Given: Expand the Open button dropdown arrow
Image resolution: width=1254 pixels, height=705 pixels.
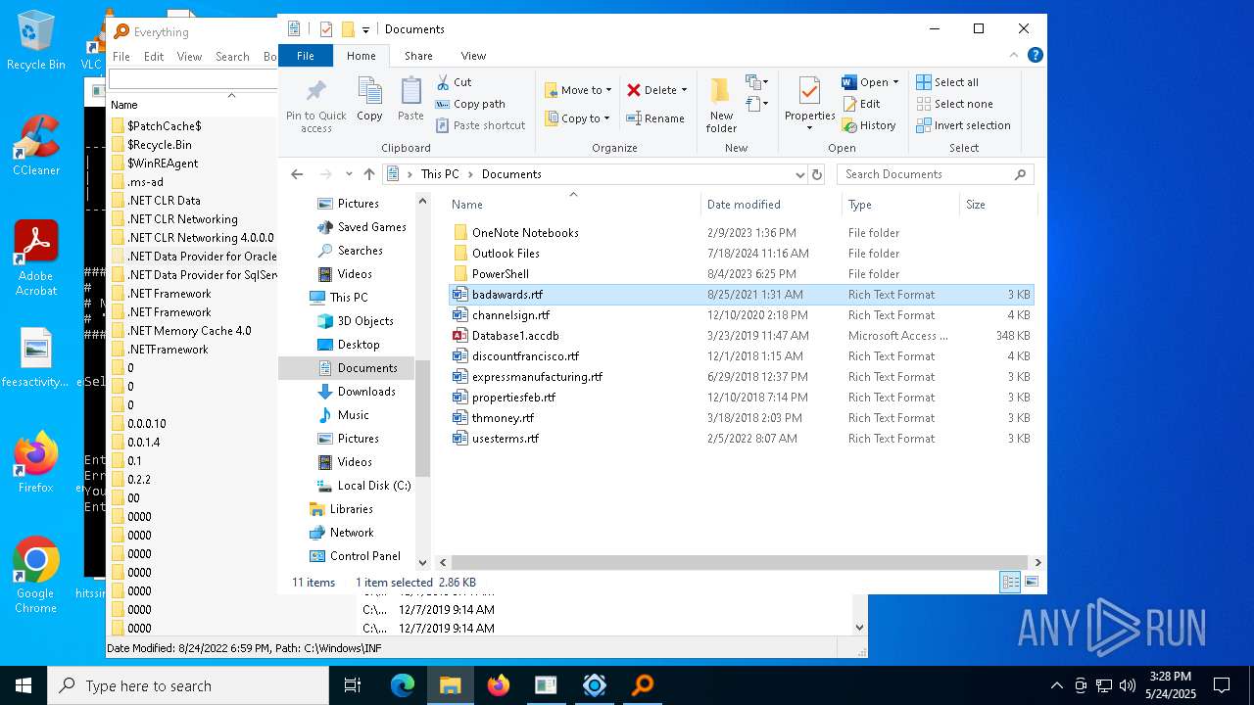Looking at the screenshot, I should pyautogui.click(x=895, y=82).
